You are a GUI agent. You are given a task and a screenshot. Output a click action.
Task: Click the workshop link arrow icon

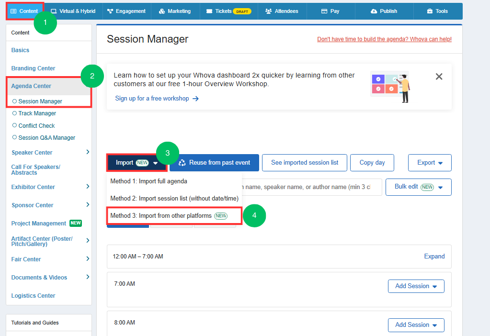point(195,99)
